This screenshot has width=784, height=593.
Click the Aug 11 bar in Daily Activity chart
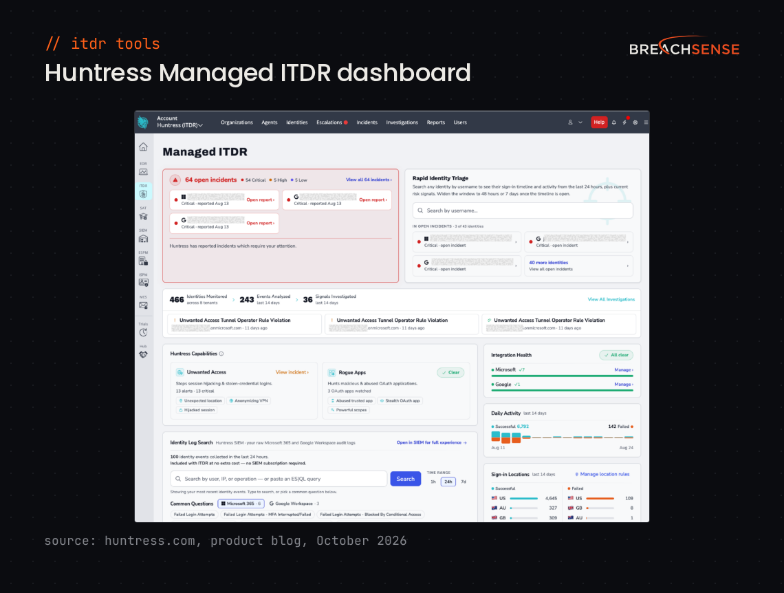495,437
